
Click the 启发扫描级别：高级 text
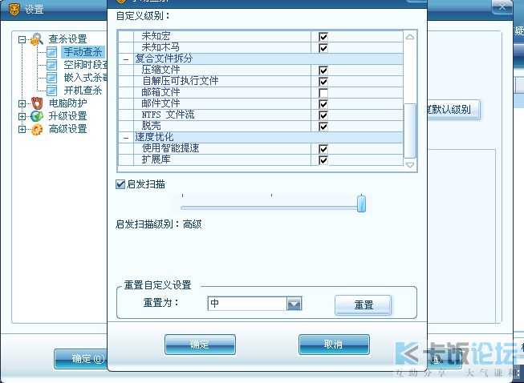pyautogui.click(x=158, y=224)
